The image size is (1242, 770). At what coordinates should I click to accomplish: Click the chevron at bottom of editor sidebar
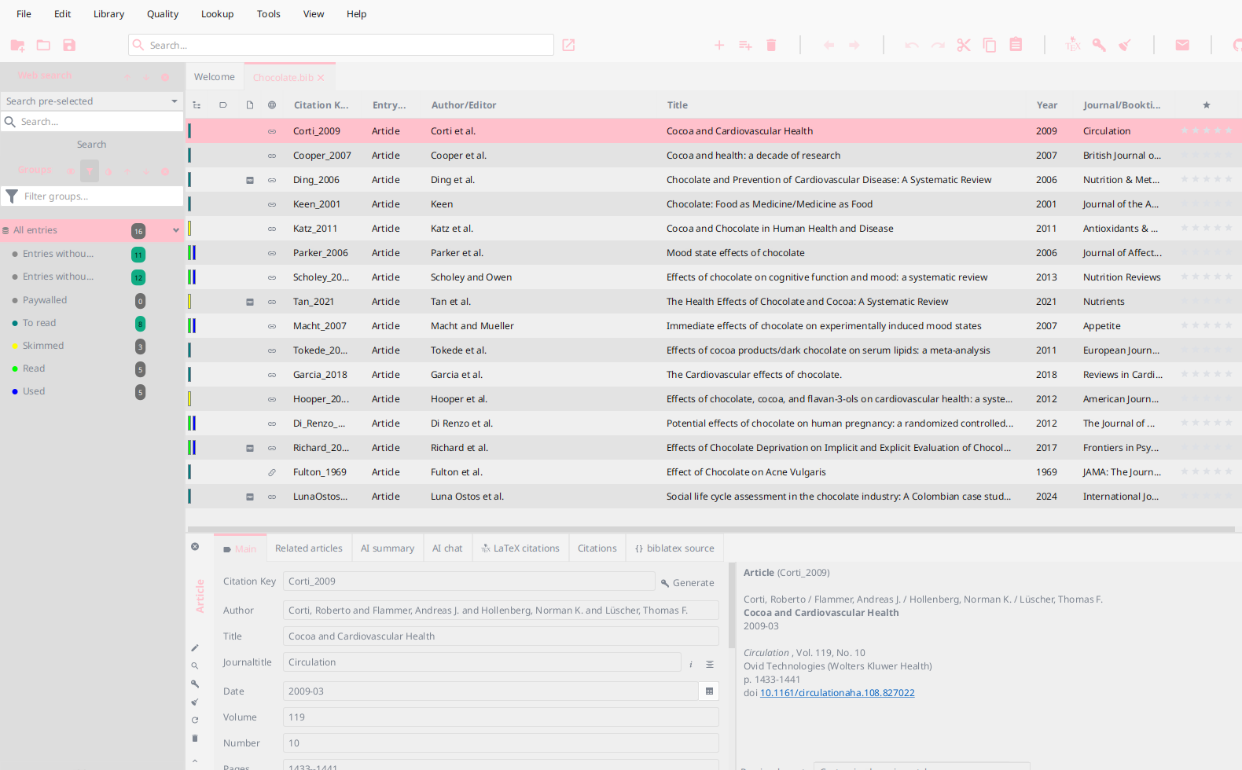pyautogui.click(x=195, y=761)
